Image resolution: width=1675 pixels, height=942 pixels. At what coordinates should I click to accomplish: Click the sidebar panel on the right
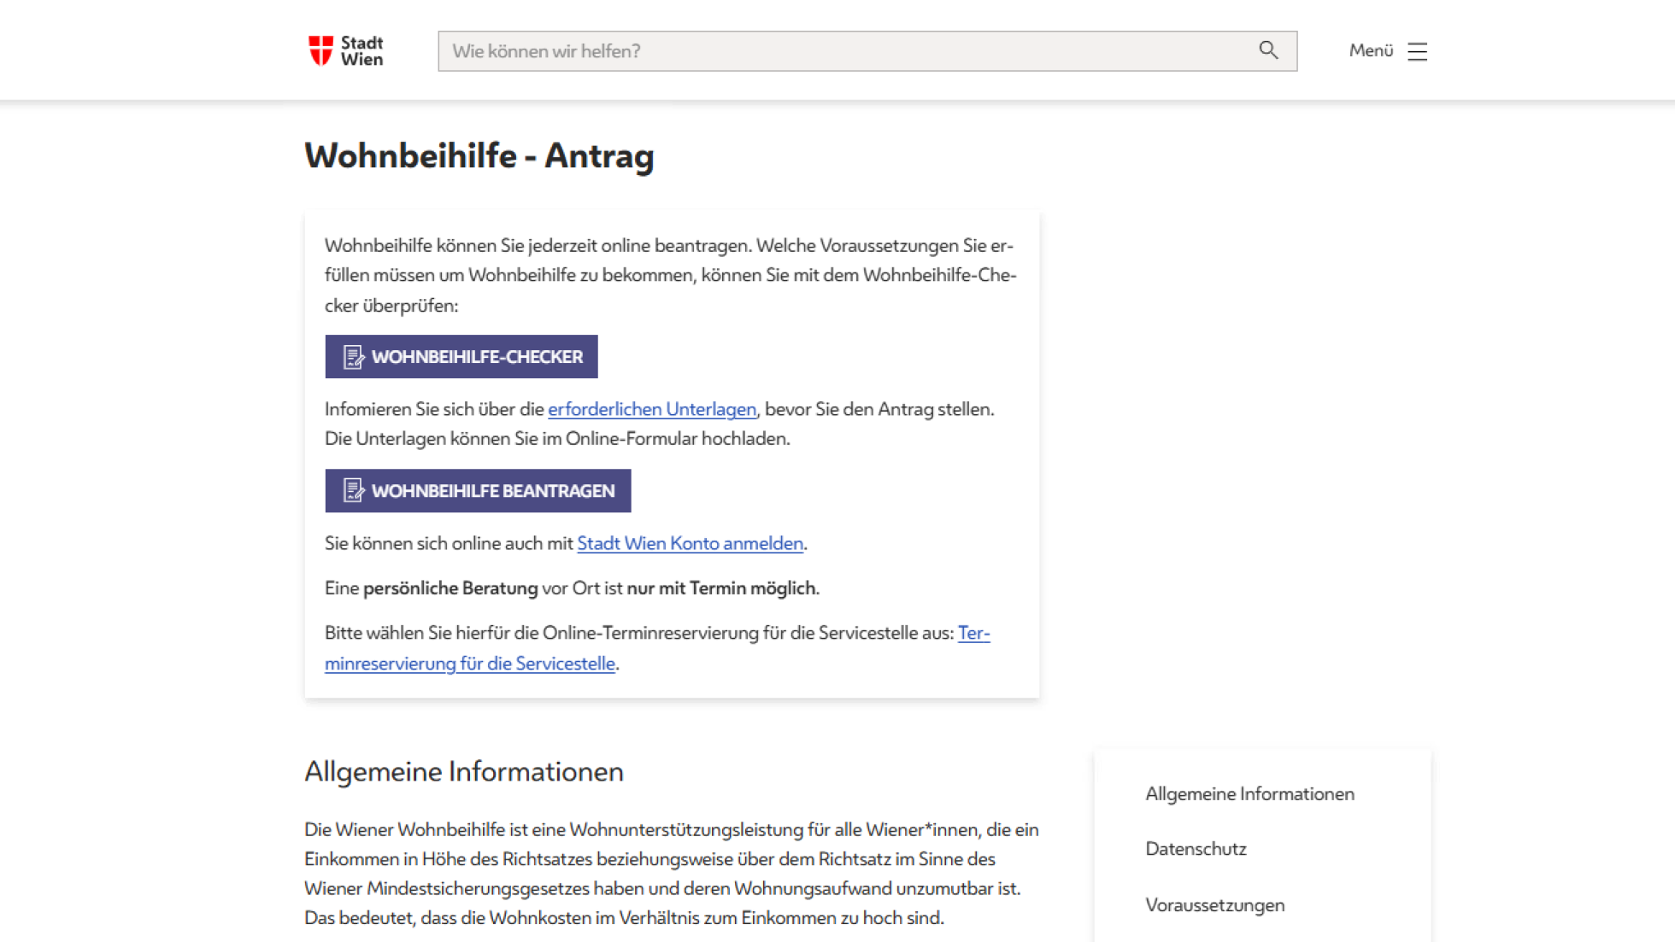[1262, 845]
